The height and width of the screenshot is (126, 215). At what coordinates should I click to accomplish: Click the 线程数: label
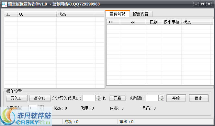tap(137, 98)
